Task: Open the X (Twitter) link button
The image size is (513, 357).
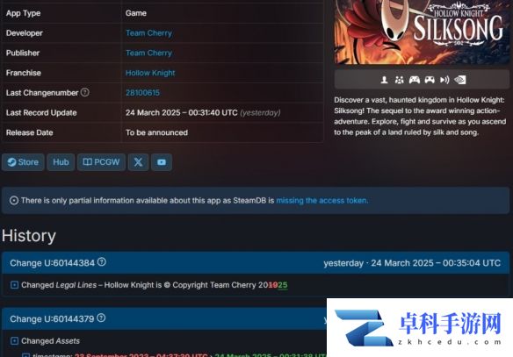Action: pyautogui.click(x=139, y=162)
